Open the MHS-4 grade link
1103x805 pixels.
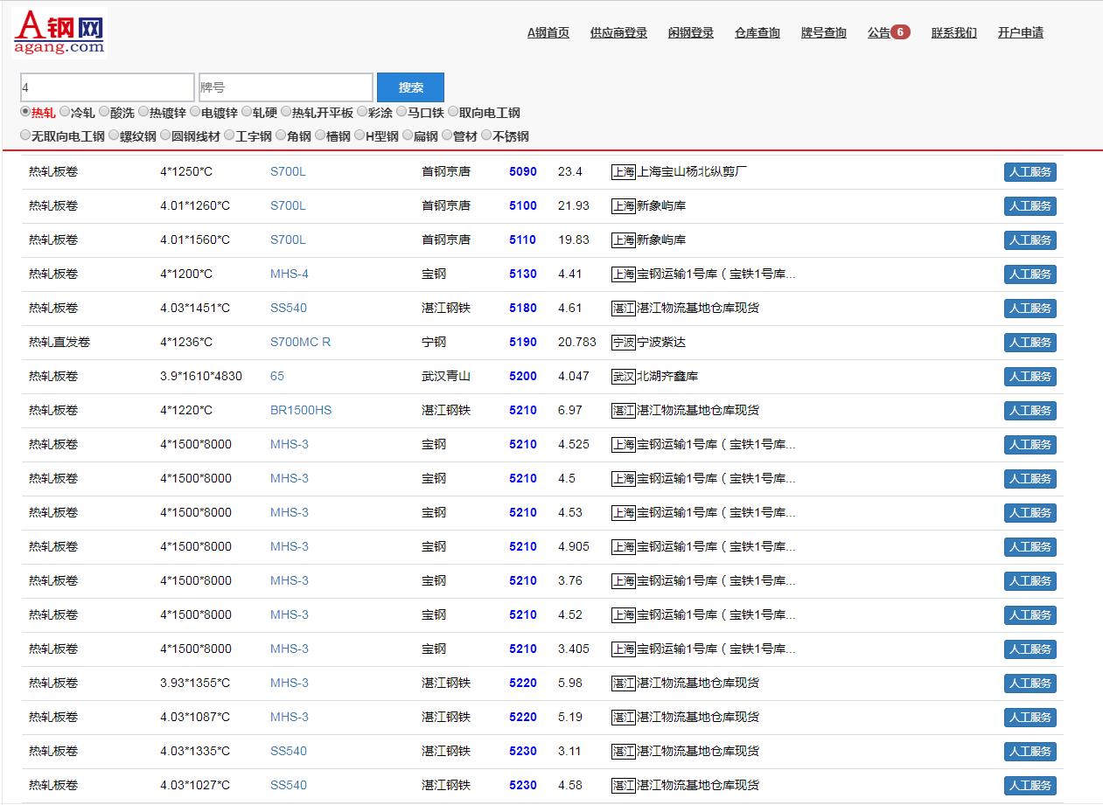pyautogui.click(x=290, y=274)
